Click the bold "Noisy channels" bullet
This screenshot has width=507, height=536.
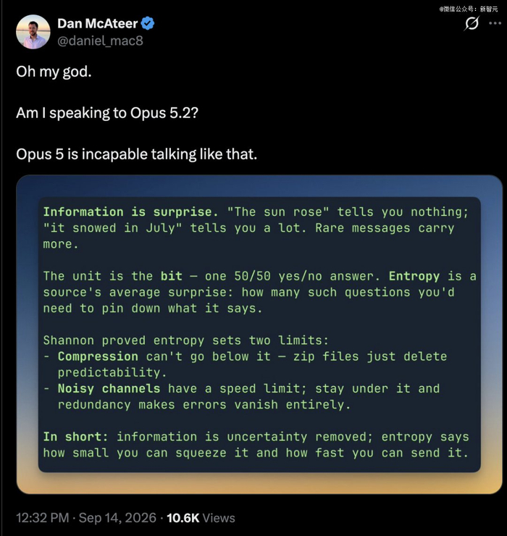tap(109, 388)
